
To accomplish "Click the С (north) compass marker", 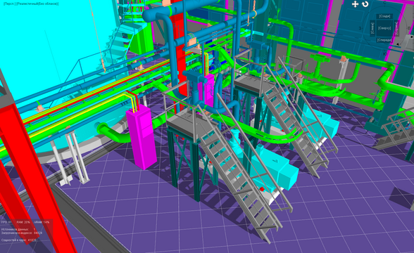I will (x=384, y=3).
